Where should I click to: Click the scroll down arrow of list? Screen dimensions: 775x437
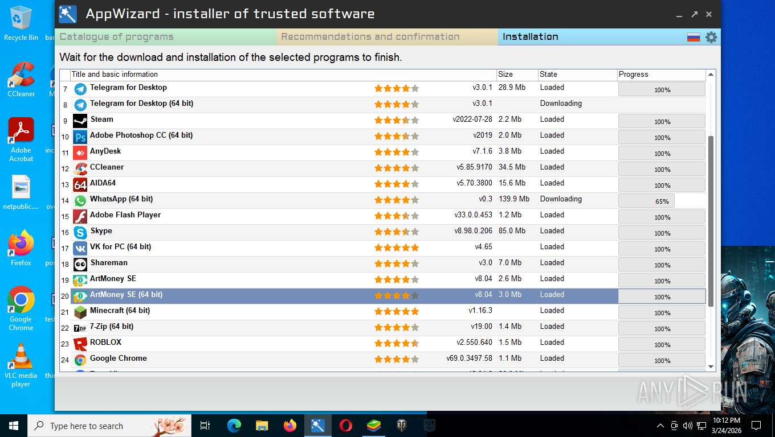(x=711, y=366)
